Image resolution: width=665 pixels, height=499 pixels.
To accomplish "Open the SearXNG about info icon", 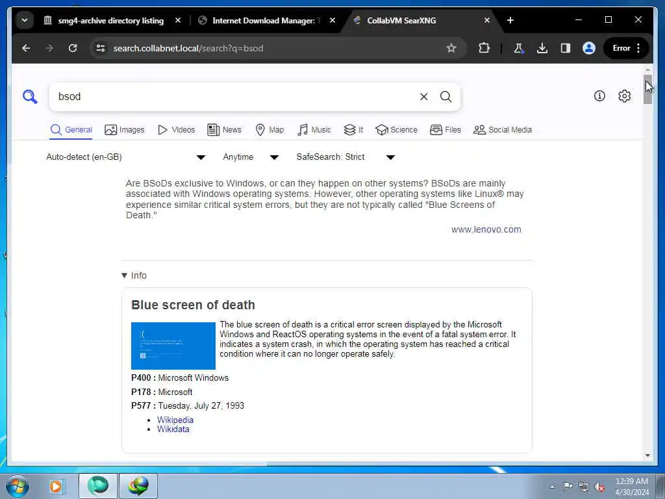I will [x=599, y=96].
